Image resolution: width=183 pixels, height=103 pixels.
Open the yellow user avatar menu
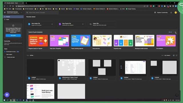pos(176,13)
